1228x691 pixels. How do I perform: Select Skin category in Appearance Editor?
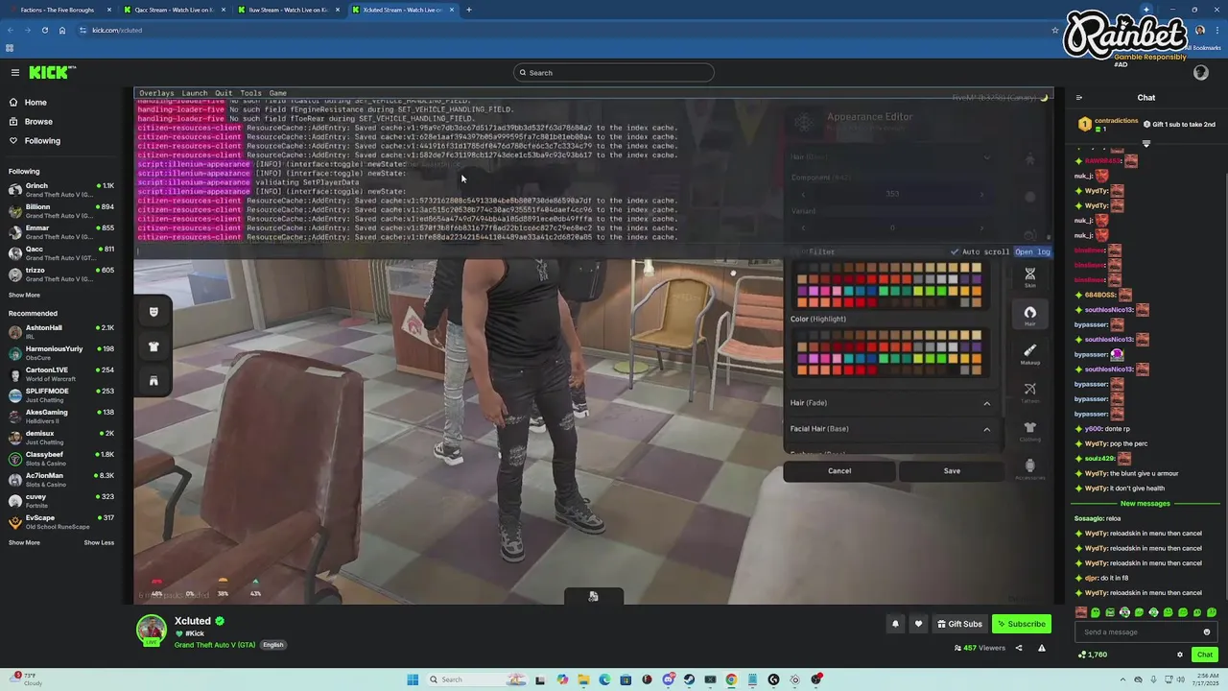pyautogui.click(x=1029, y=276)
